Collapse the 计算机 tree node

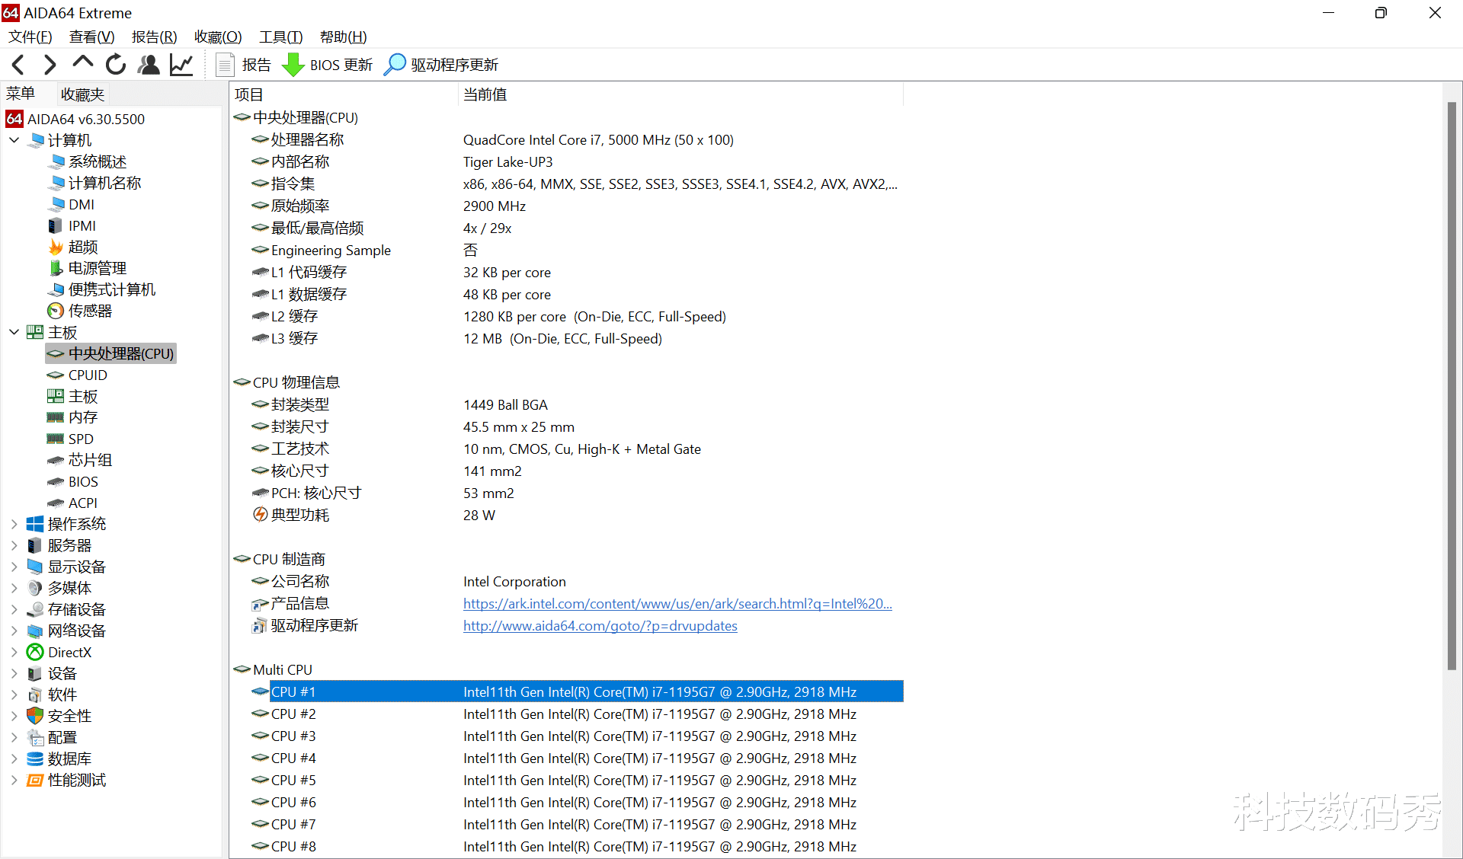pyautogui.click(x=13, y=139)
